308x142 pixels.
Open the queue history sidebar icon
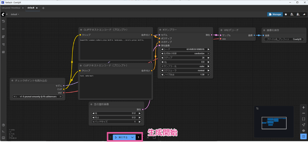pos(3,21)
